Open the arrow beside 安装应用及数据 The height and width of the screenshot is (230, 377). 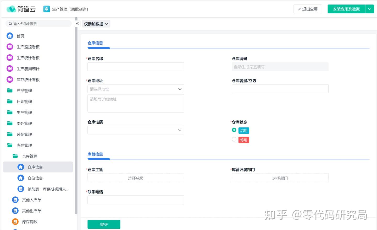click(x=370, y=9)
